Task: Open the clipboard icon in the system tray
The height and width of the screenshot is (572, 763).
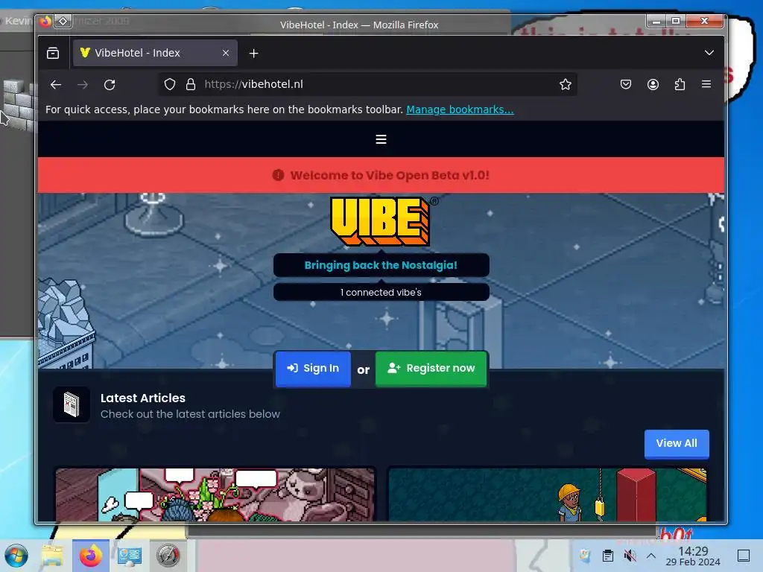Action: 608,556
